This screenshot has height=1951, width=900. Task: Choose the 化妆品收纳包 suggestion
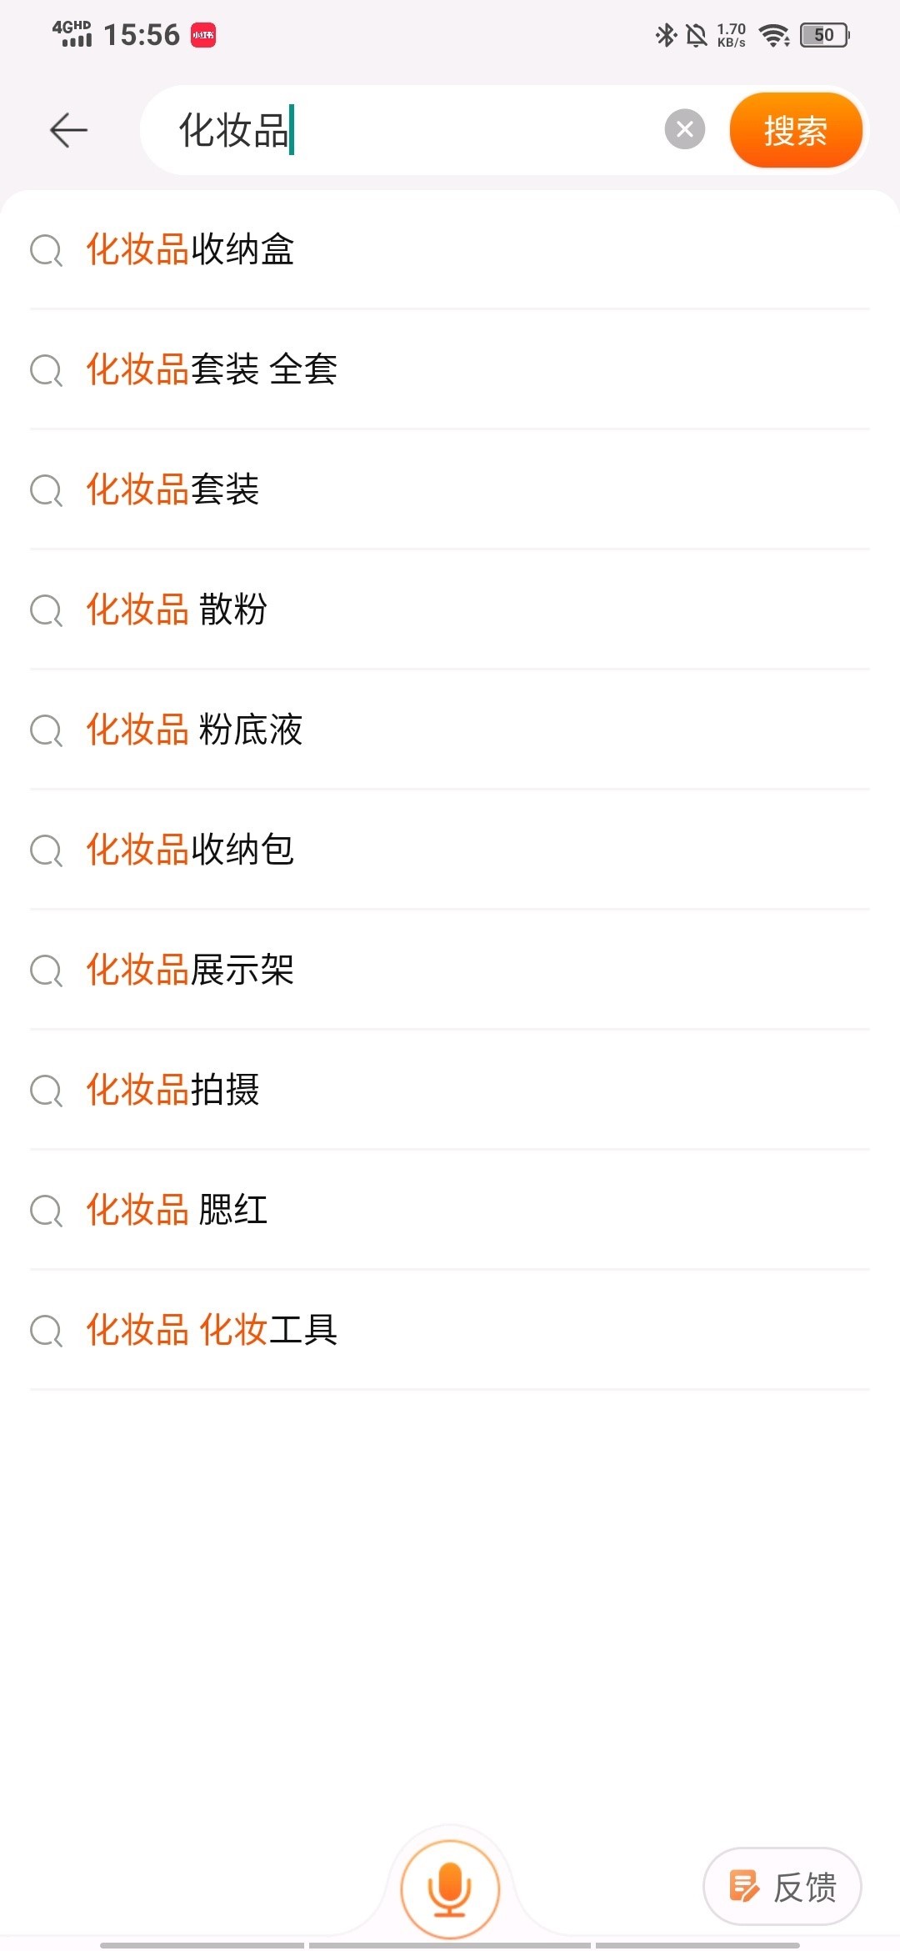(450, 850)
